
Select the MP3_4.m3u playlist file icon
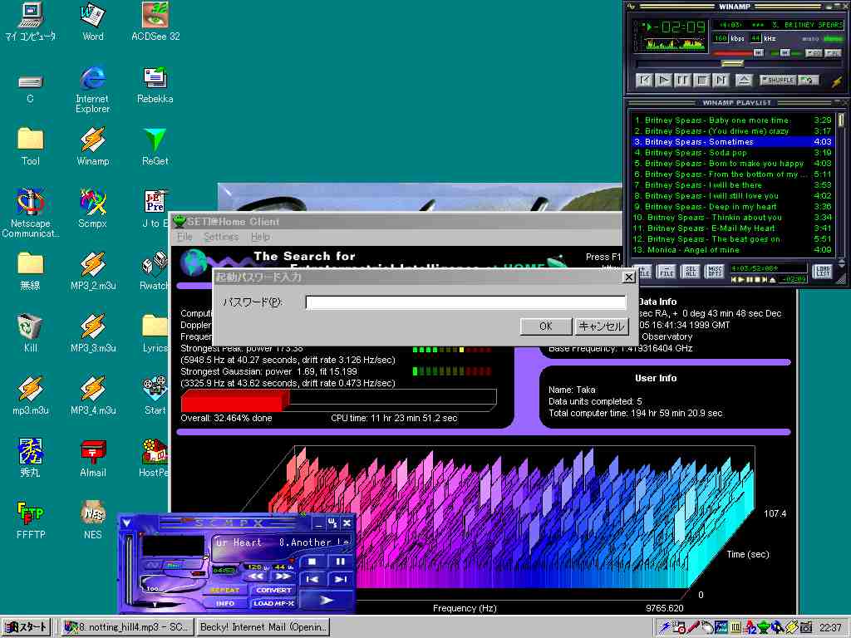(93, 395)
